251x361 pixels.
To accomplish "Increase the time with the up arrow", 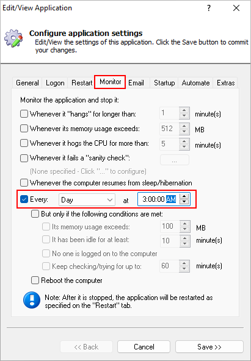I will click(x=184, y=196).
